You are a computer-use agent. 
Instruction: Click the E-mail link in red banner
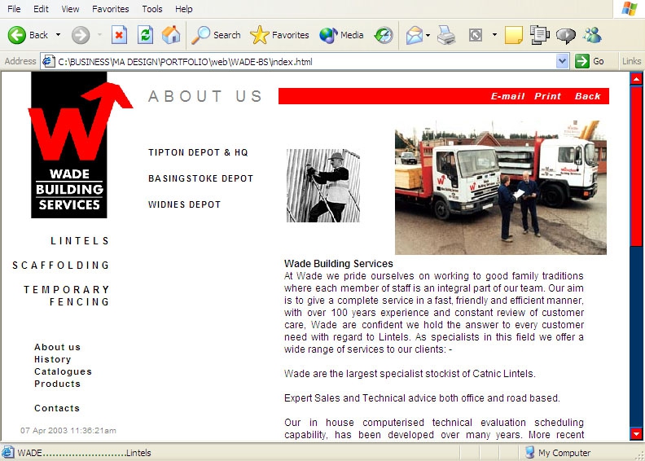507,96
